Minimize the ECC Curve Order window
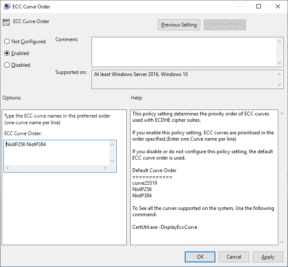Screen dimensions: 288x267 239,6
